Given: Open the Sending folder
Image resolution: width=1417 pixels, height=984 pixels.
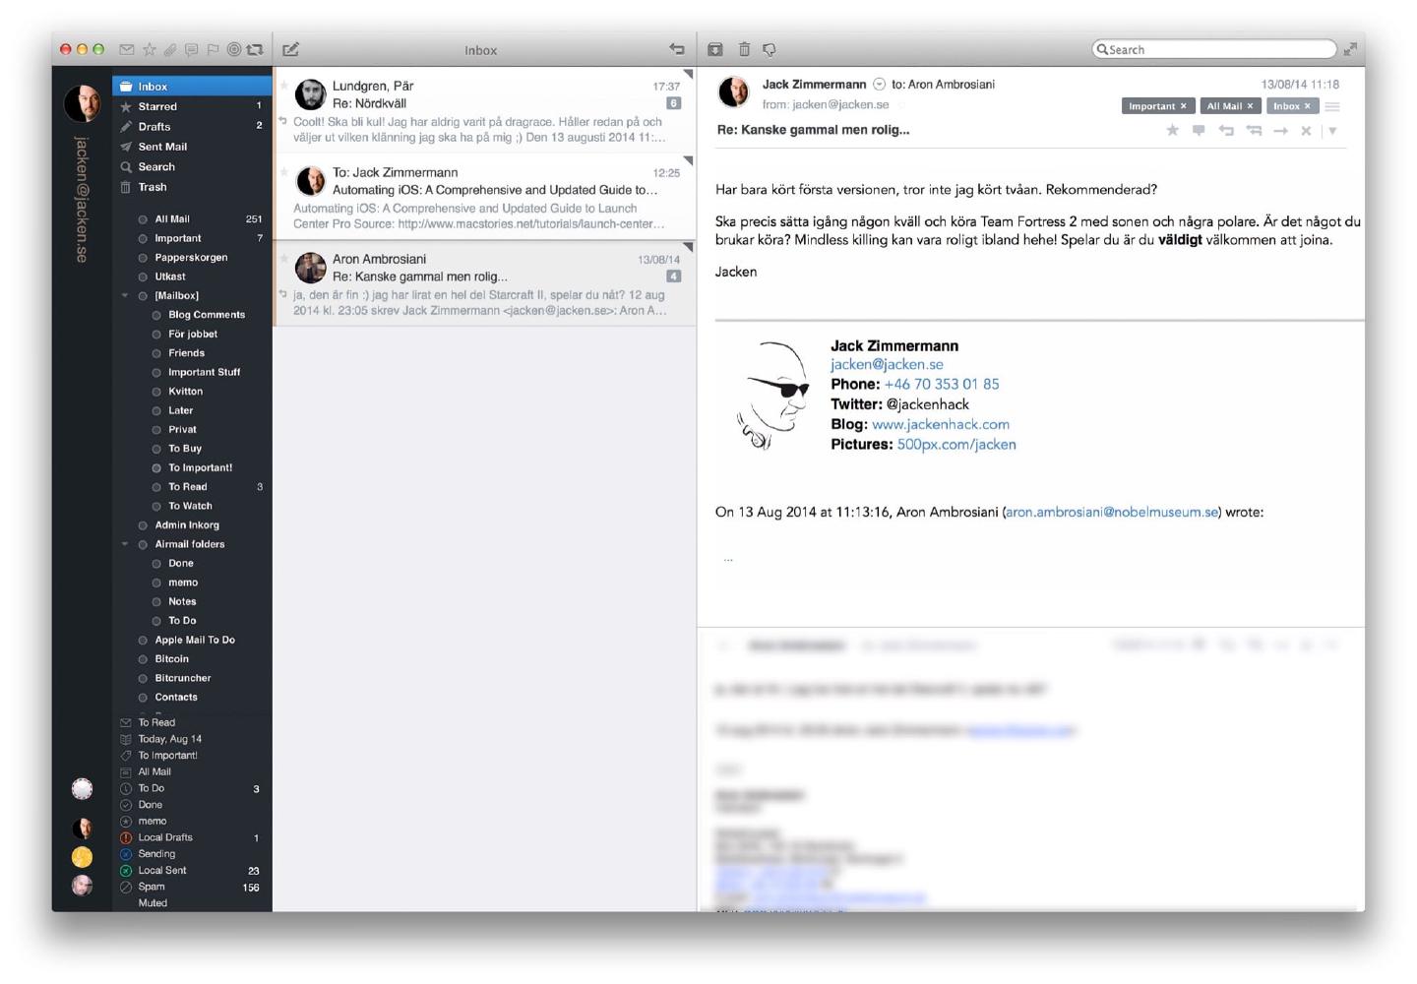Looking at the screenshot, I should click(x=192, y=854).
